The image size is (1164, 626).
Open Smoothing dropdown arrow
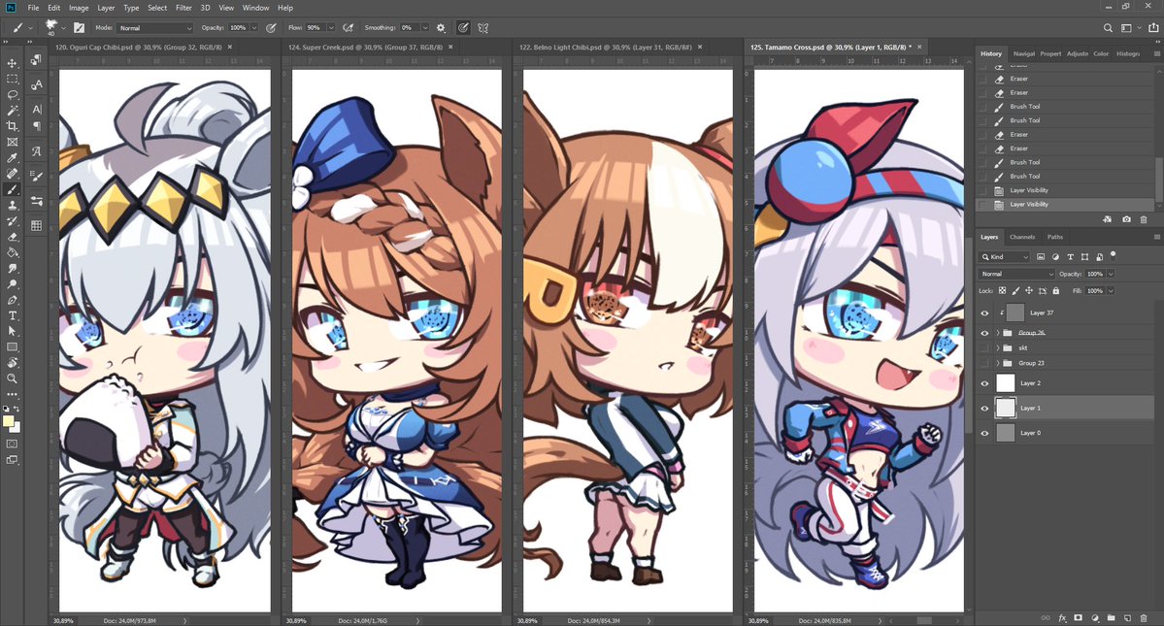click(425, 28)
